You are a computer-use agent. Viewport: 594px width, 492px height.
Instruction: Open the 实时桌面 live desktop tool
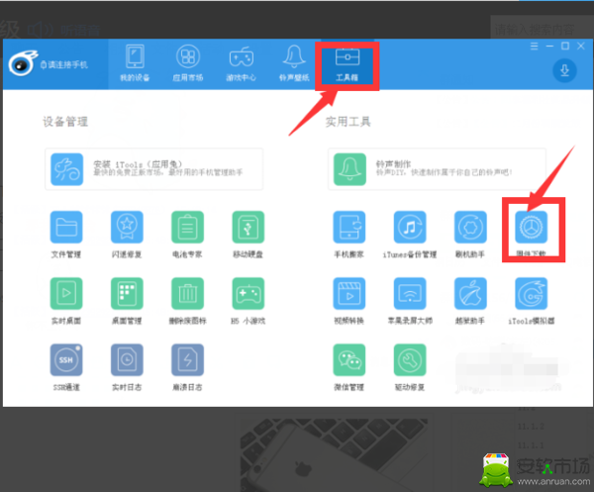click(x=66, y=294)
